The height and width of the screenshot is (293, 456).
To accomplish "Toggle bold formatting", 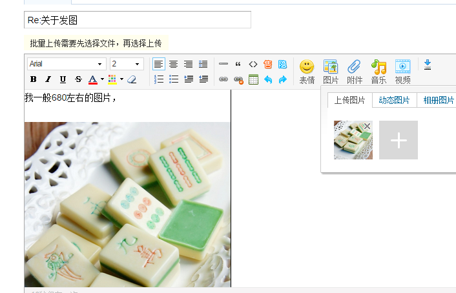I will [x=34, y=79].
